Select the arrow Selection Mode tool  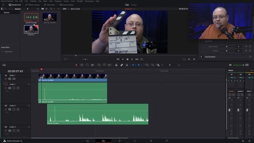click(x=76, y=65)
